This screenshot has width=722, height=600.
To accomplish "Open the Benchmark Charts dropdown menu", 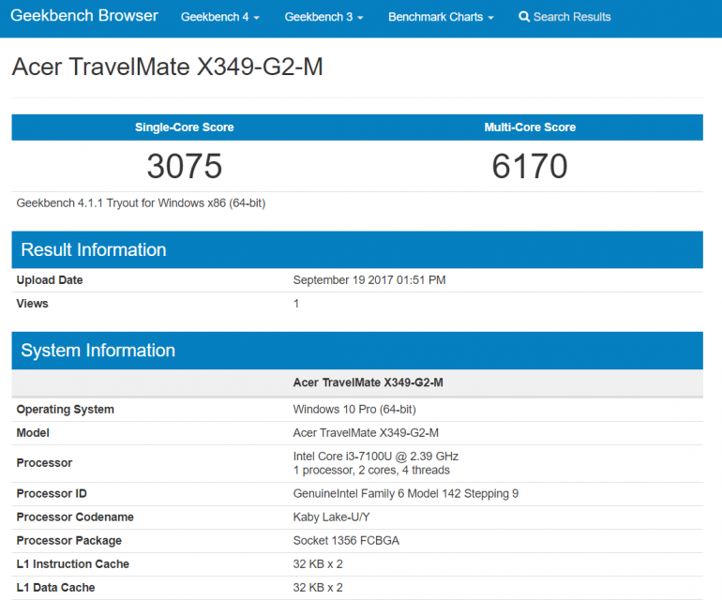I will tap(441, 17).
